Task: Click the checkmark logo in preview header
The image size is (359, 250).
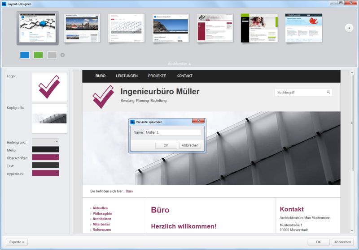Action: [x=103, y=97]
